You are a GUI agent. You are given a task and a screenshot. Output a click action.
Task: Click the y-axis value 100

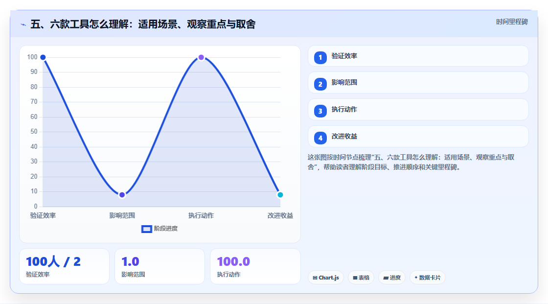32,57
